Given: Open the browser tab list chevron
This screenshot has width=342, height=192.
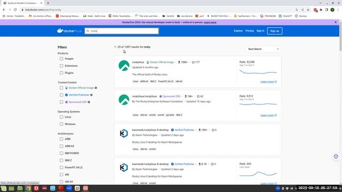Looking at the screenshot, I should tap(320, 3).
